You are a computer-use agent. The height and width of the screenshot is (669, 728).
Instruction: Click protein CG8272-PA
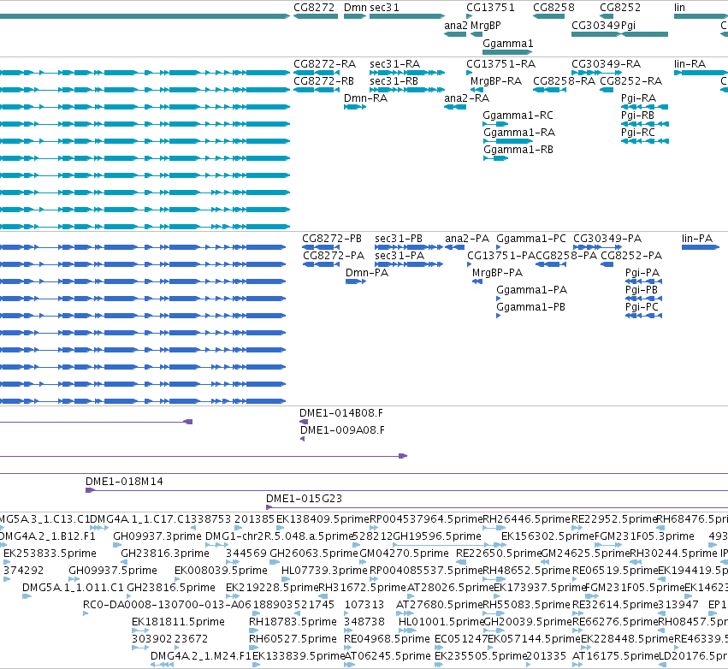pos(334,256)
